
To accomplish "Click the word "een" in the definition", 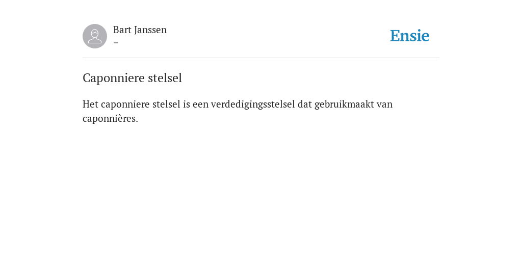I will pyautogui.click(x=200, y=105).
